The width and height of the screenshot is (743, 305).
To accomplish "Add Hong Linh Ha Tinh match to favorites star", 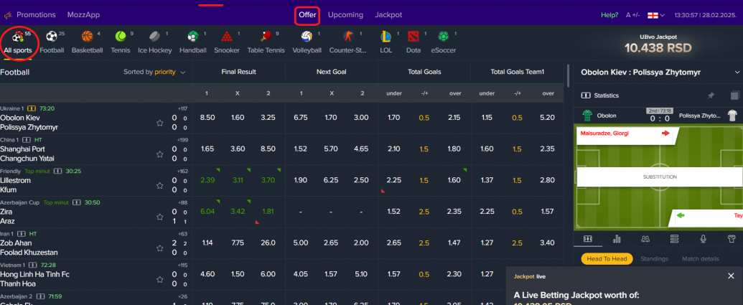I will (160, 279).
